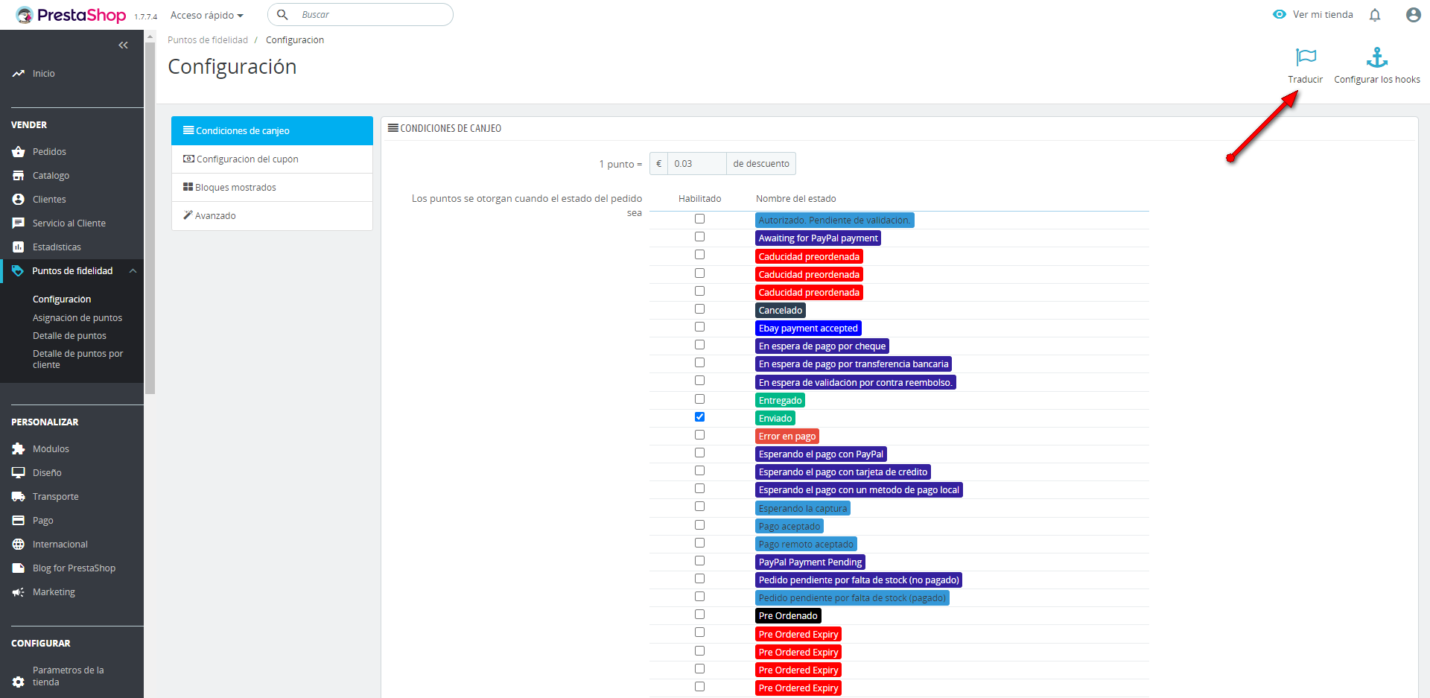Go to Asignación de puntos link
This screenshot has width=1430, height=698.
[x=77, y=318]
